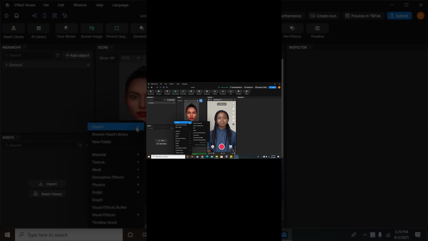Activate the blue highlighted Scene toolbar tool
Image resolution: width=428 pixels, height=241 pixels.
pyautogui.click(x=201, y=101)
